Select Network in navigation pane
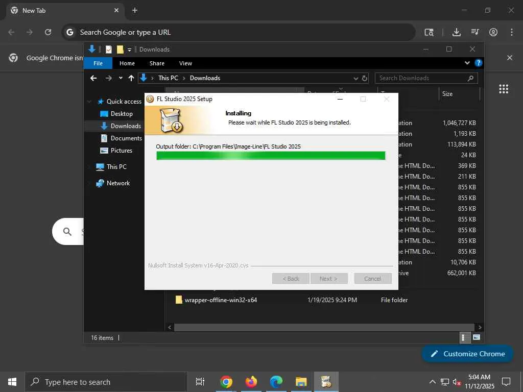 pos(118,183)
